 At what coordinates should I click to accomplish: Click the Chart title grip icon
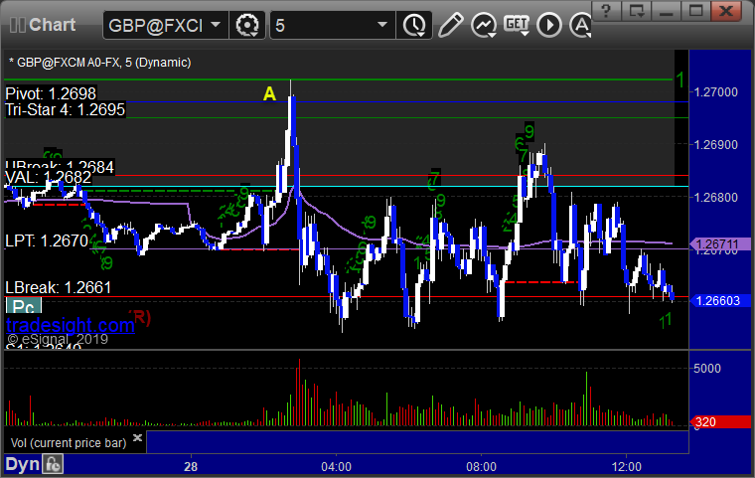click(17, 25)
